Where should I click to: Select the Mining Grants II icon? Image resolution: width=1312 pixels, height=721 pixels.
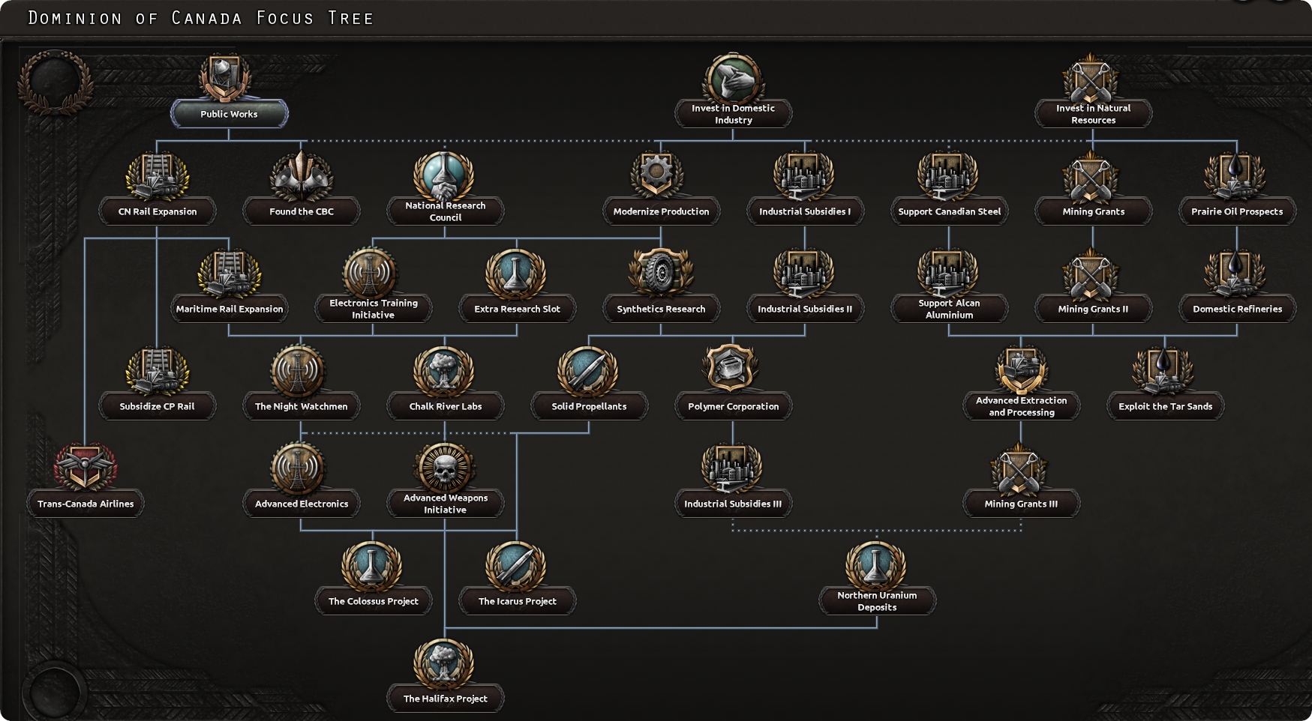pyautogui.click(x=1091, y=274)
